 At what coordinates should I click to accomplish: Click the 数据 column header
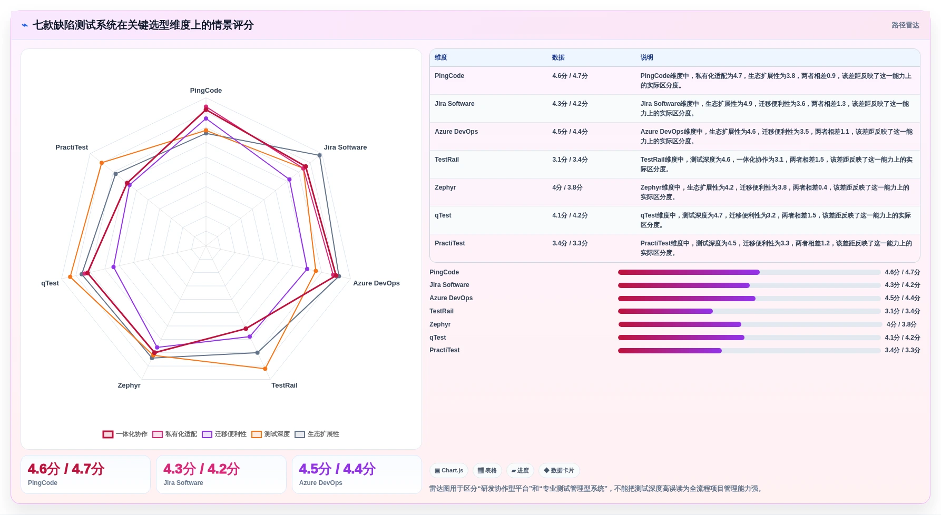[x=558, y=57]
